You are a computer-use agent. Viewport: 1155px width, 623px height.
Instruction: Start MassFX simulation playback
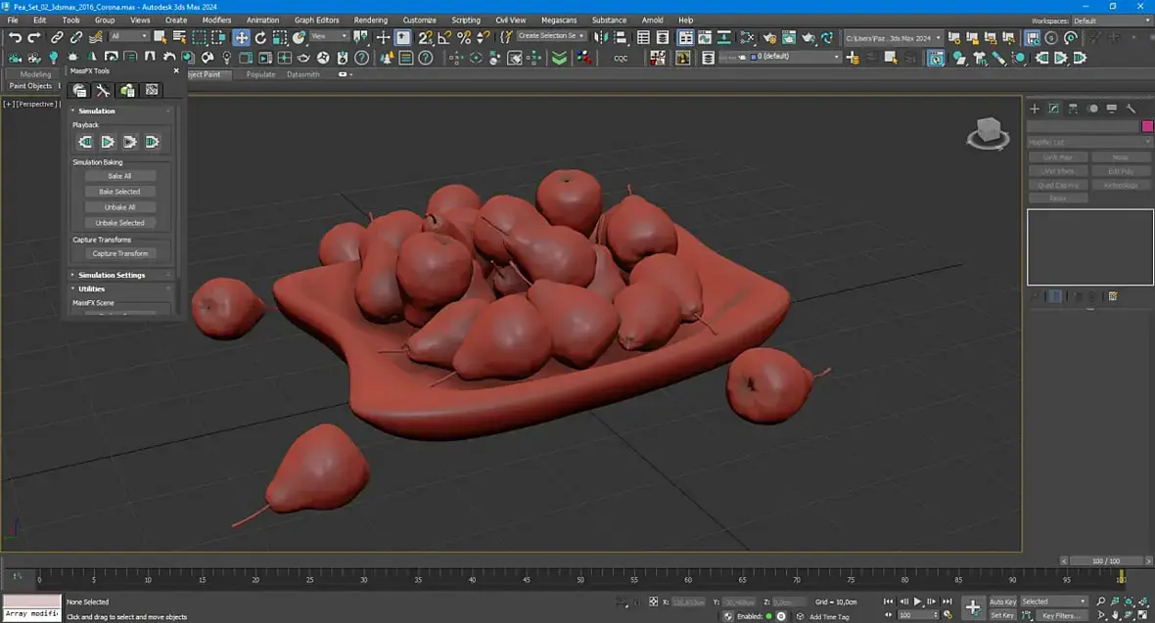(x=108, y=142)
